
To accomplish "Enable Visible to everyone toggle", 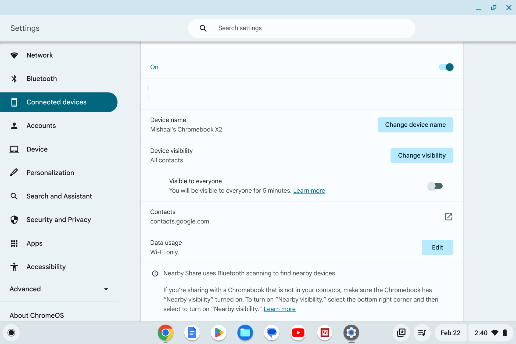I will (435, 185).
